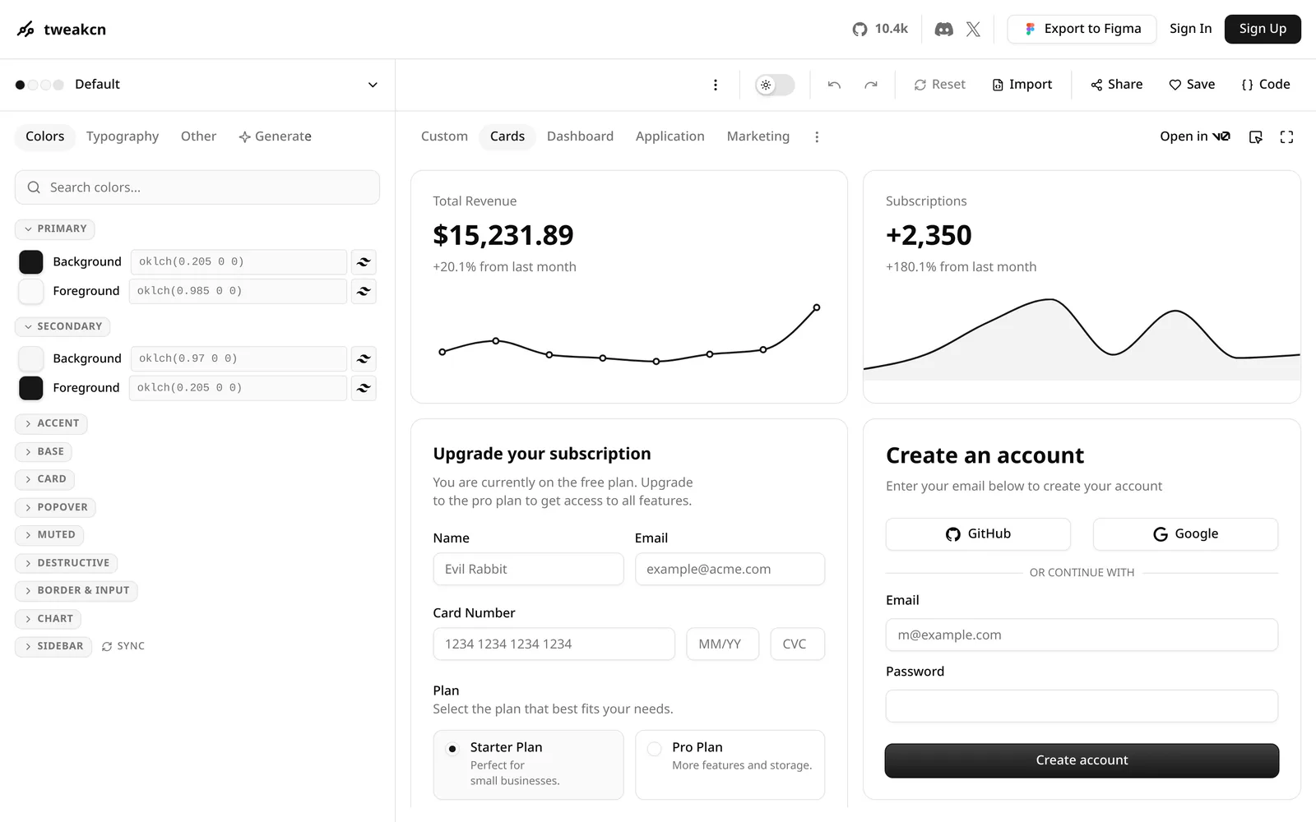Image resolution: width=1316 pixels, height=822 pixels.
Task: Click Tailwind icon for Secondary Foreground
Action: point(364,388)
